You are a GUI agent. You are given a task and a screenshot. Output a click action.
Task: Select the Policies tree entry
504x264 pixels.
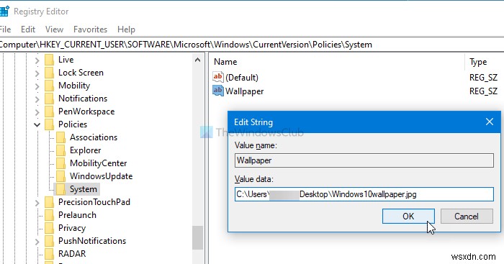point(73,124)
